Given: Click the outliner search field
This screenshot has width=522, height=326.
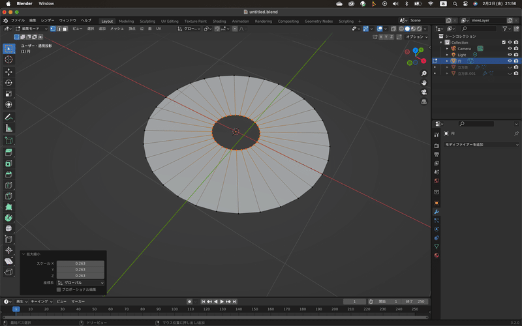Looking at the screenshot, I should [478, 29].
